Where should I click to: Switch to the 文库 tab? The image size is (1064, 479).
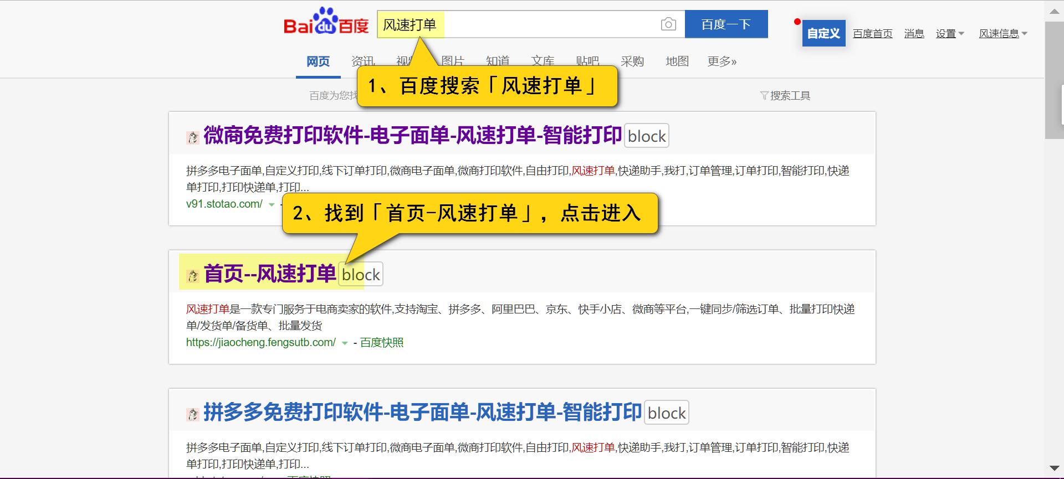pos(543,61)
